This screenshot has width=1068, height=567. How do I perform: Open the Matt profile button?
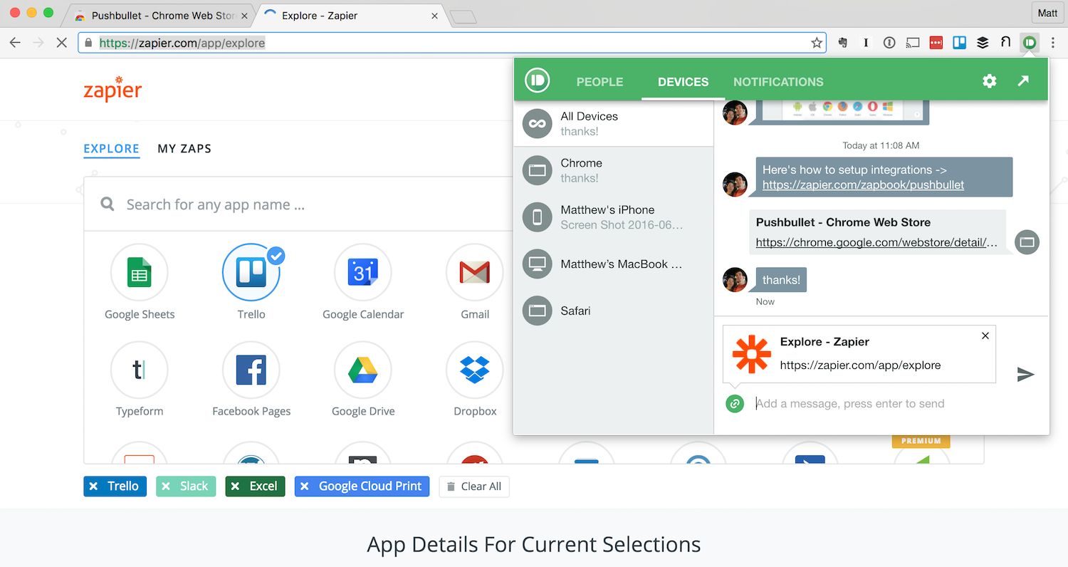point(1047,13)
